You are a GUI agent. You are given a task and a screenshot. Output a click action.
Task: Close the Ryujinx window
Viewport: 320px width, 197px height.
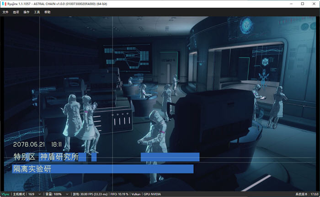tap(314, 4)
